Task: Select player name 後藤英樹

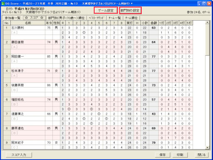Action: (18, 85)
